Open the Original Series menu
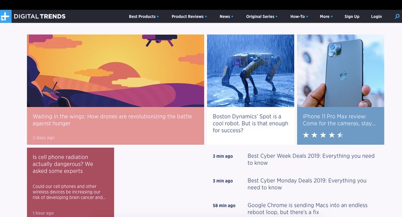Viewport: 402px width, 217px height. coord(262,17)
